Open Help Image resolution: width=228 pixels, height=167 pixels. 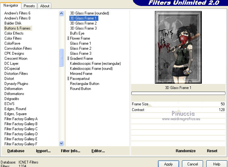coord(217,164)
